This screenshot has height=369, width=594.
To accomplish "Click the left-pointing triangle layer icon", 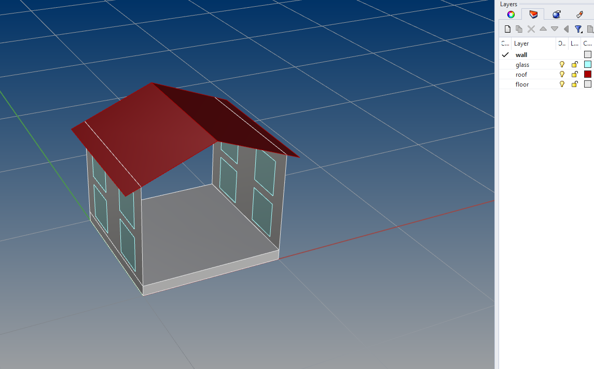I will (x=566, y=29).
